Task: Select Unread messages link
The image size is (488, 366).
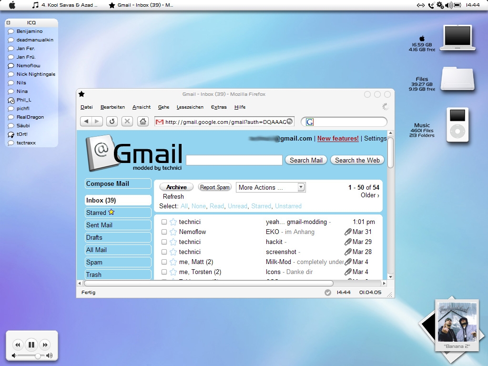Action: point(237,206)
